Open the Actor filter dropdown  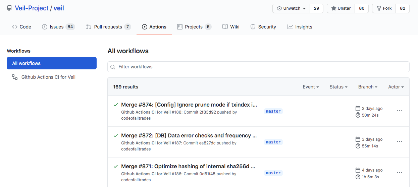point(396,87)
